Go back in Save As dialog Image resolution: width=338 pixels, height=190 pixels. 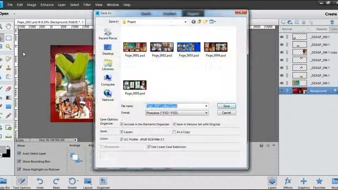coord(193,22)
